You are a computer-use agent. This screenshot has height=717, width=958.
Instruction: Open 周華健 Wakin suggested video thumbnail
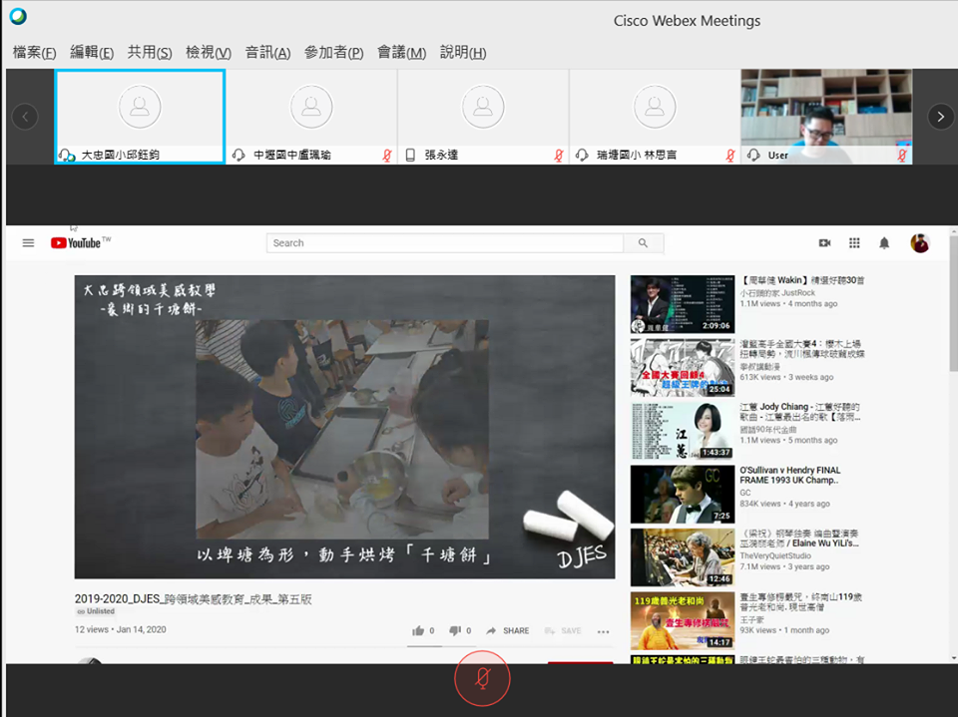[x=683, y=304]
